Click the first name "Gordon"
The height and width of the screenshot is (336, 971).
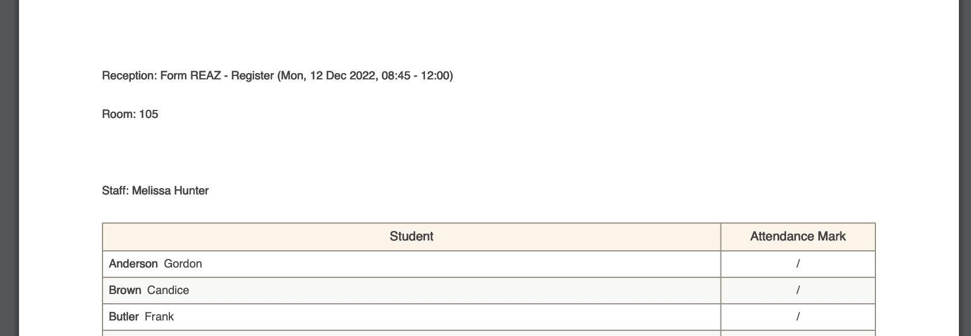183,264
